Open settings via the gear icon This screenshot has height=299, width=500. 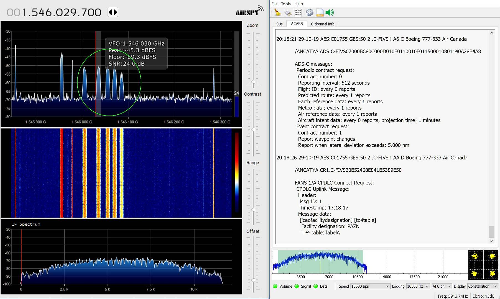tap(310, 12)
